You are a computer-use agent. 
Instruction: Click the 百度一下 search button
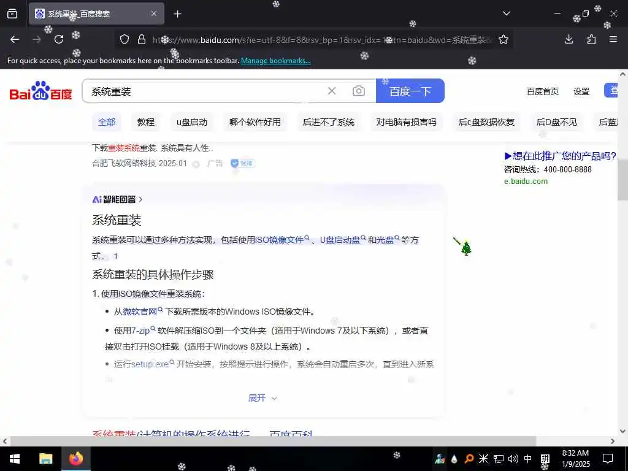point(410,91)
